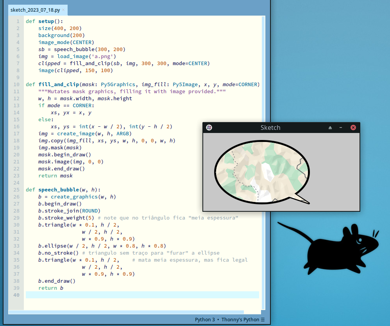Image resolution: width=390 pixels, height=326 pixels.
Task: Click line number 25 in the gutter
Action: point(16,190)
